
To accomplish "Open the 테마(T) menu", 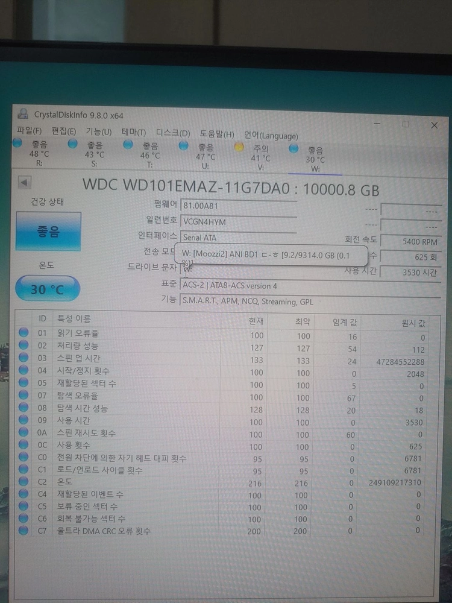I will click(x=134, y=133).
